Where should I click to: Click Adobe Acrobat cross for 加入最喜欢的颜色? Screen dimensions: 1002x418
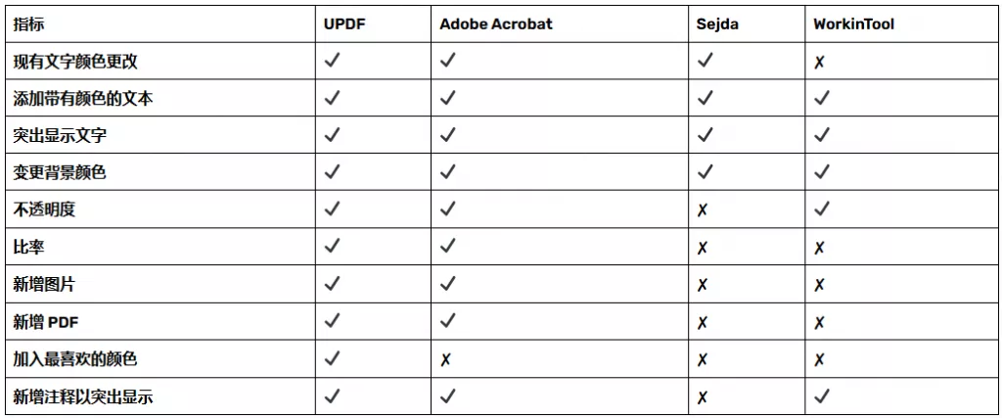pos(446,360)
